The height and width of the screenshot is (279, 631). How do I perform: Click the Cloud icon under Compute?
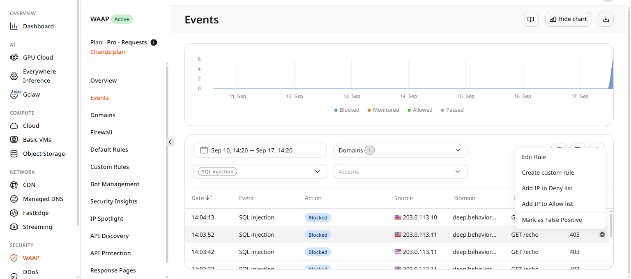(14, 126)
